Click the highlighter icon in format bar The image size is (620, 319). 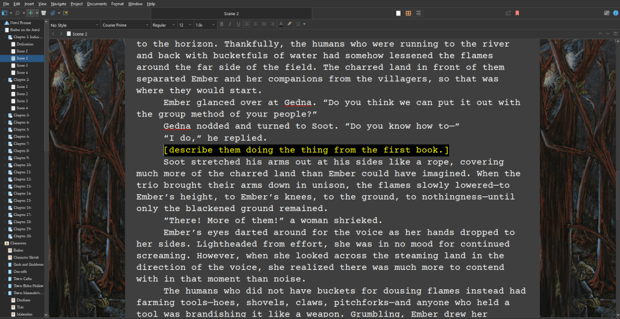[289, 24]
